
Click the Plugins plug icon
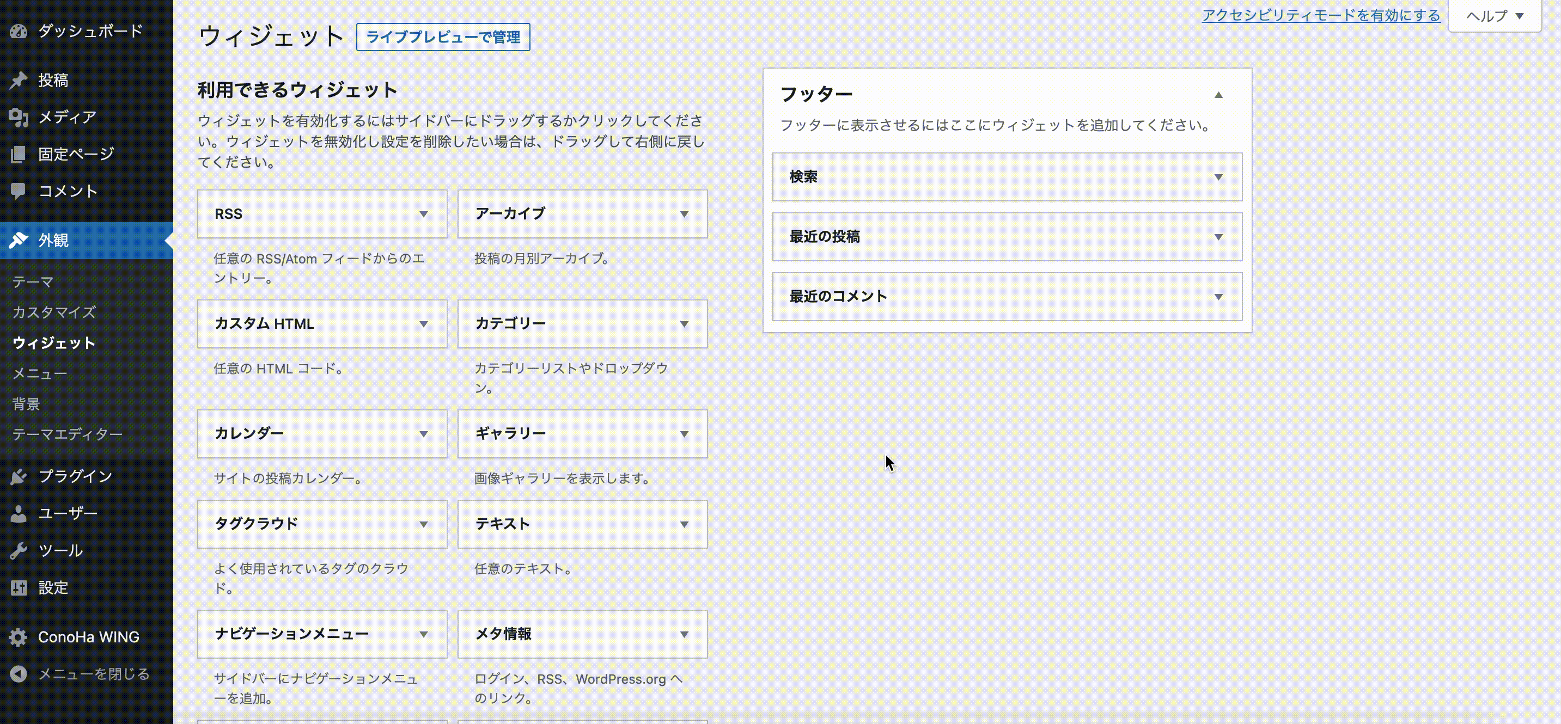pyautogui.click(x=19, y=477)
